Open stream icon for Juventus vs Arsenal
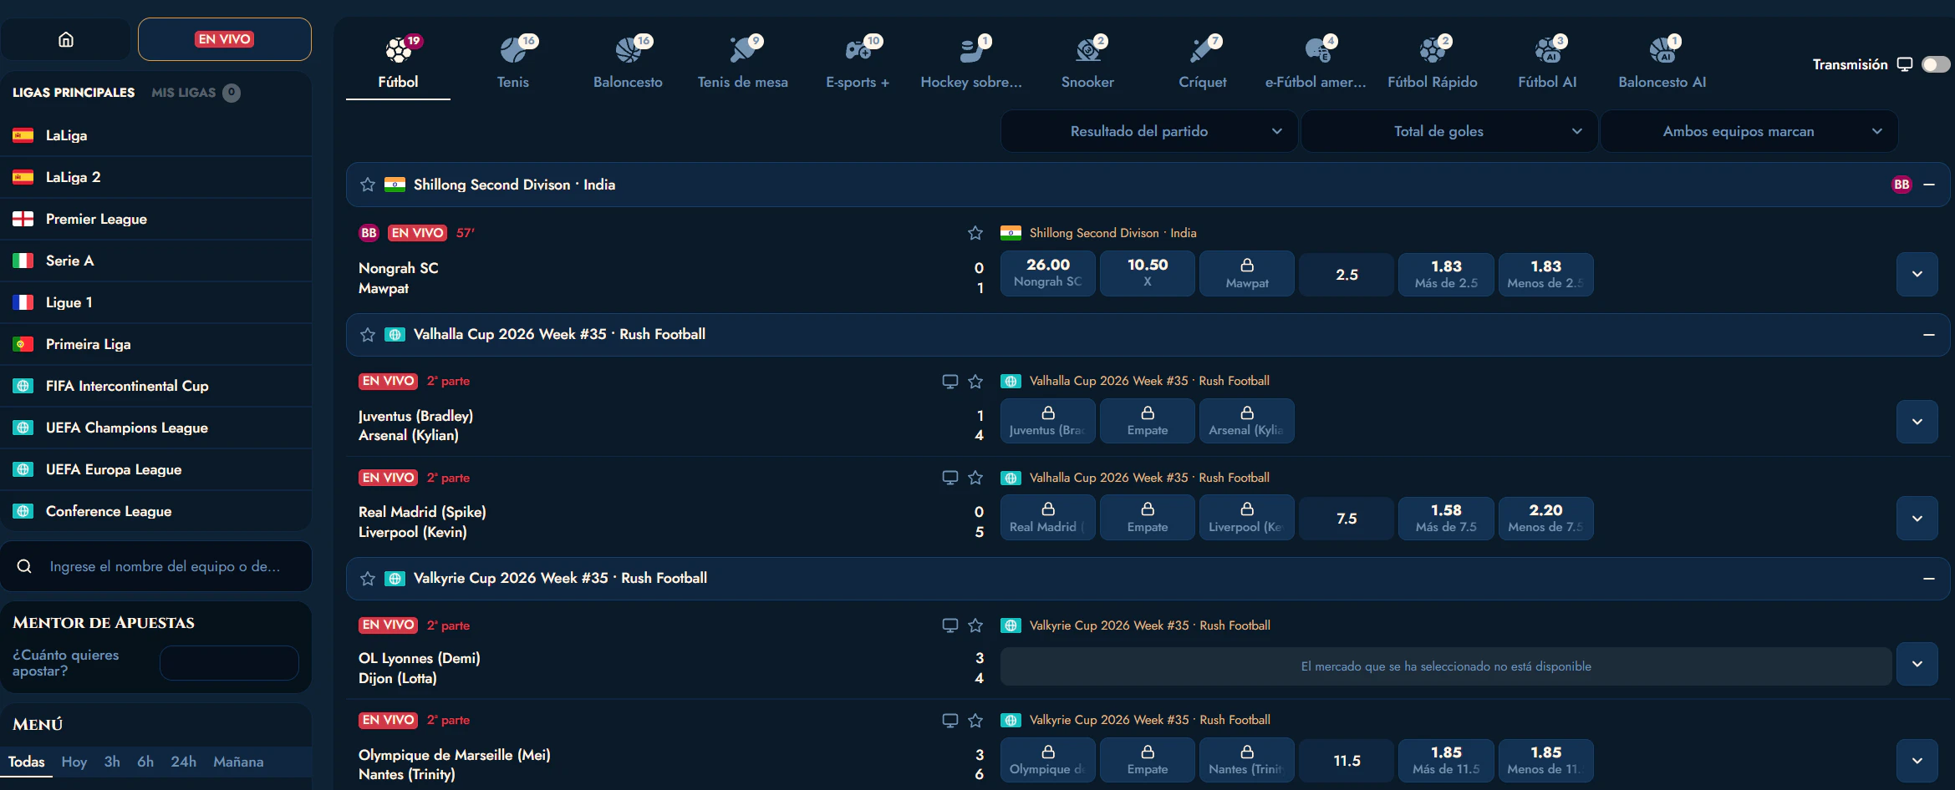Screen dimensions: 1955x790 [950, 382]
